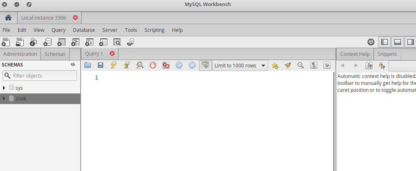Open the schema inspector toolbar icon
The height and width of the screenshot is (171, 416).
click(x=34, y=42)
